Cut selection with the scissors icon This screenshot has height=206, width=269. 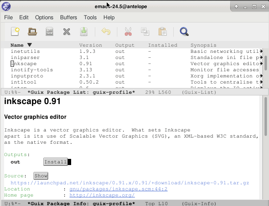tap(128, 32)
